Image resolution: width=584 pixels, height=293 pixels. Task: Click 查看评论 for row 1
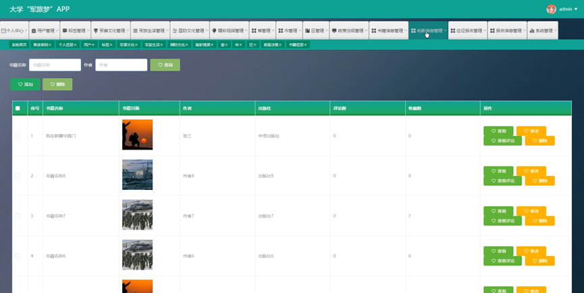point(503,141)
